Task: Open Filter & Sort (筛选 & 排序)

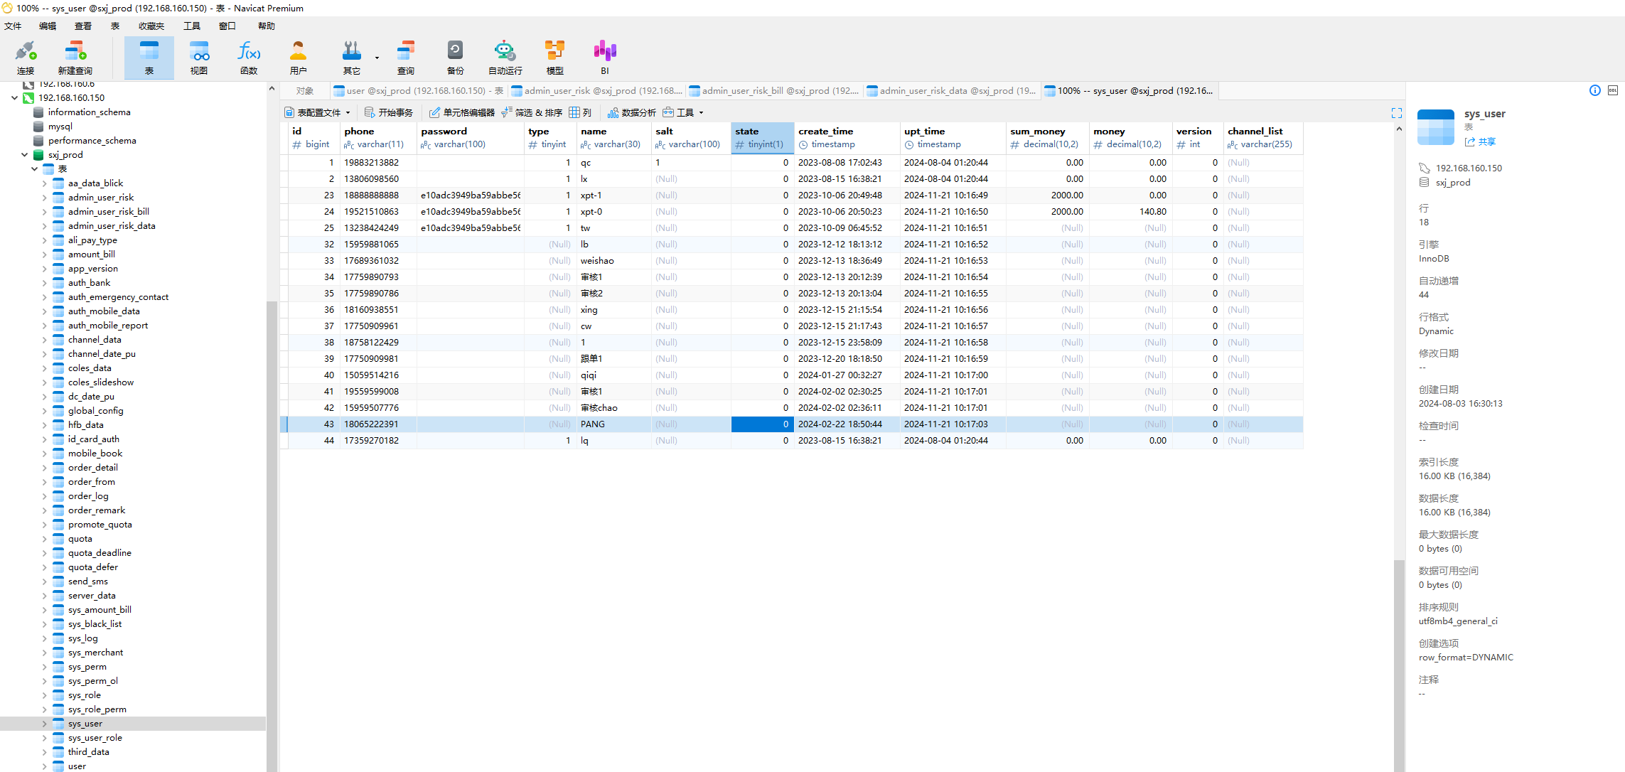Action: [x=532, y=112]
